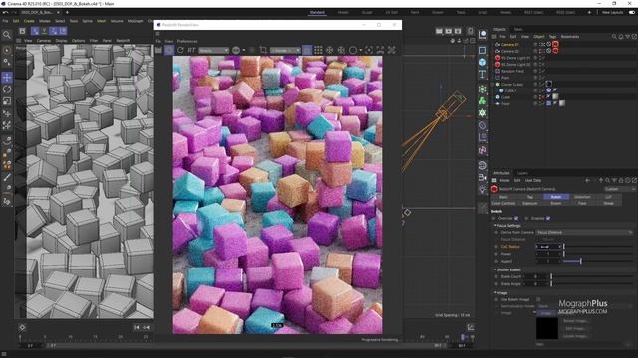Click the CoC Radius value field
Viewport: 638px width, 358px height.
click(548, 247)
